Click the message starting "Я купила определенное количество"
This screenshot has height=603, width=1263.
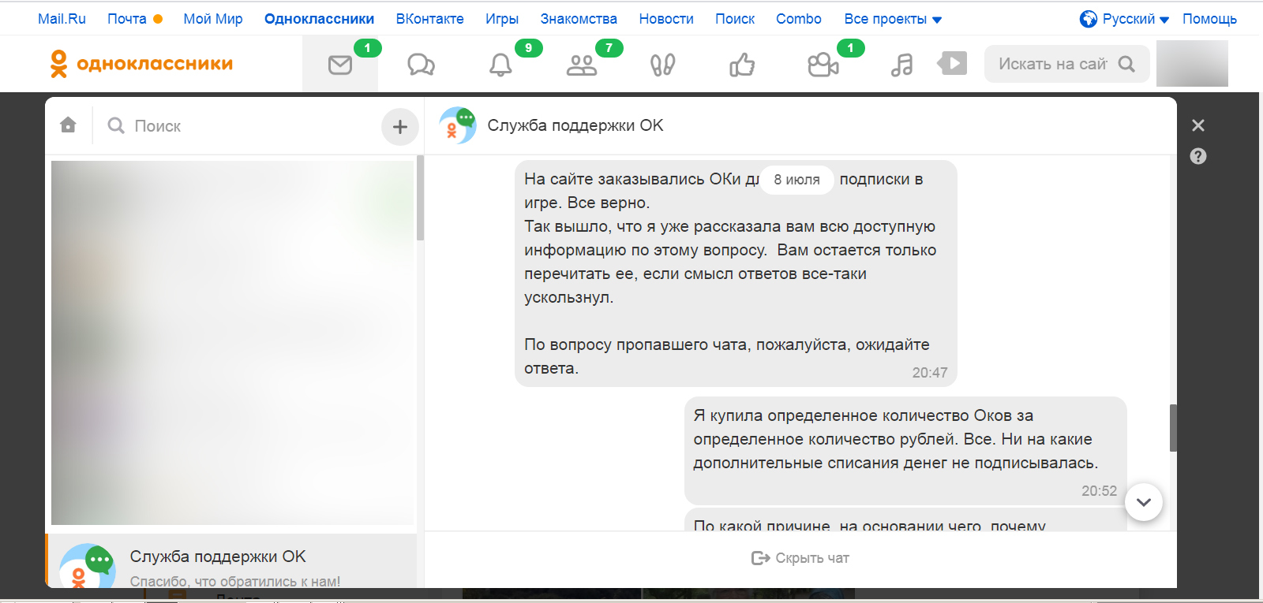905,451
